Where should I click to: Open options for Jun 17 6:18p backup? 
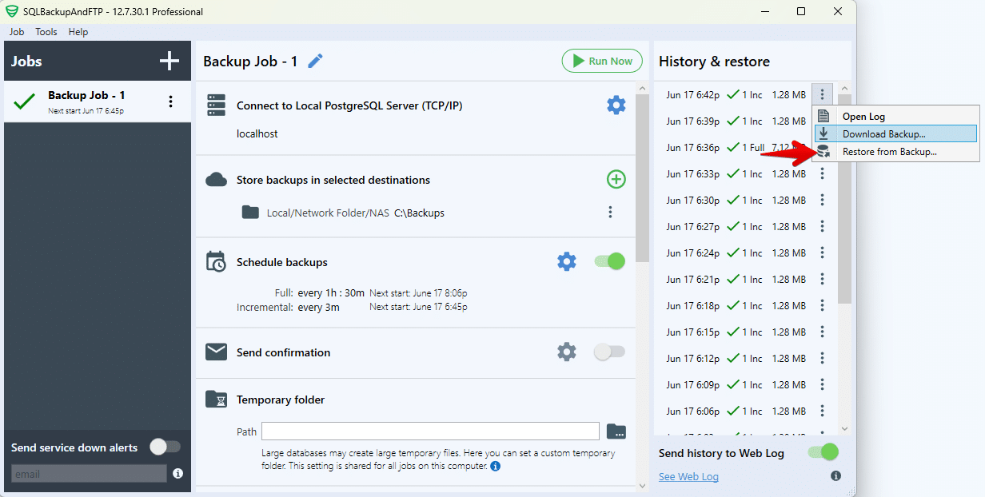point(822,305)
